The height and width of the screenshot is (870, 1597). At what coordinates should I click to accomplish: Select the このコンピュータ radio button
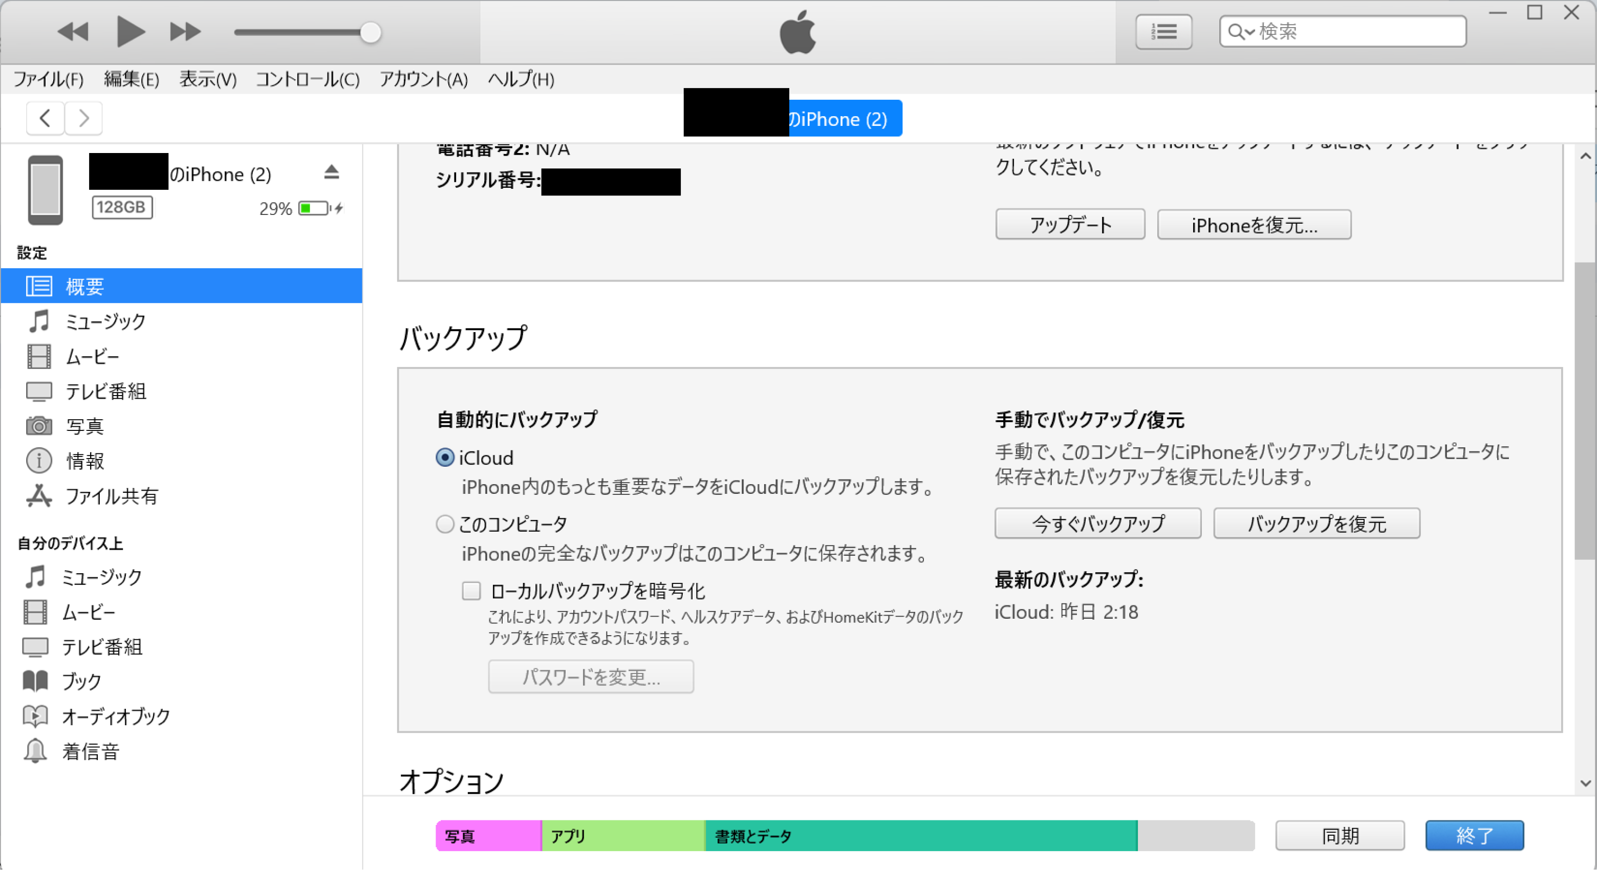point(445,524)
